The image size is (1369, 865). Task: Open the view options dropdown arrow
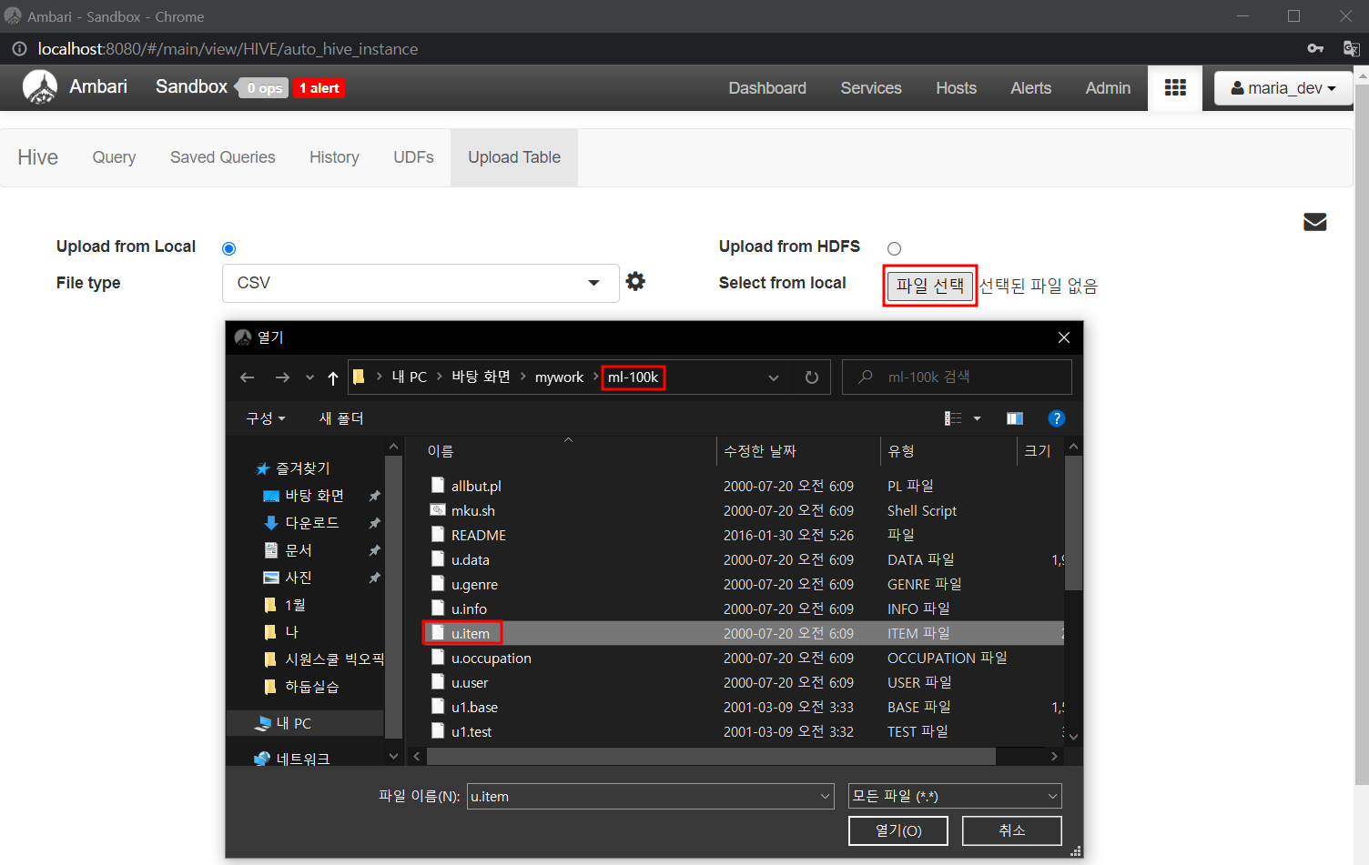tap(977, 418)
